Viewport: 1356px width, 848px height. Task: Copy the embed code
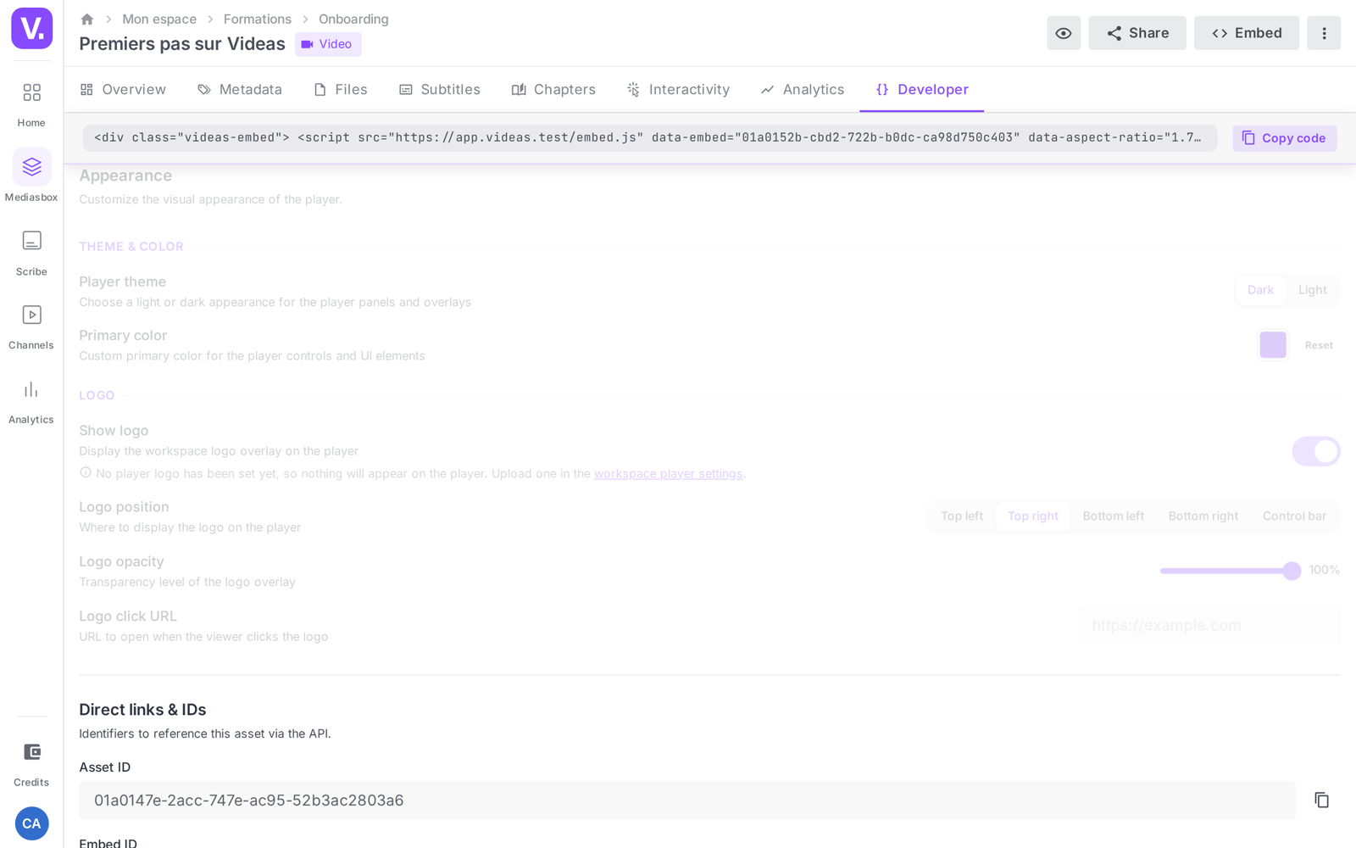1284,138
